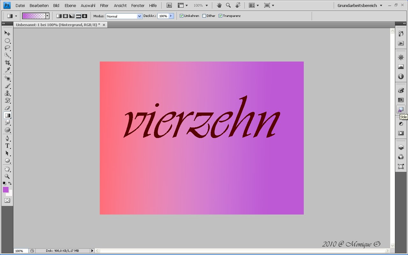408x255 pixels.
Task: Open the Fenster menu
Action: 138,5
